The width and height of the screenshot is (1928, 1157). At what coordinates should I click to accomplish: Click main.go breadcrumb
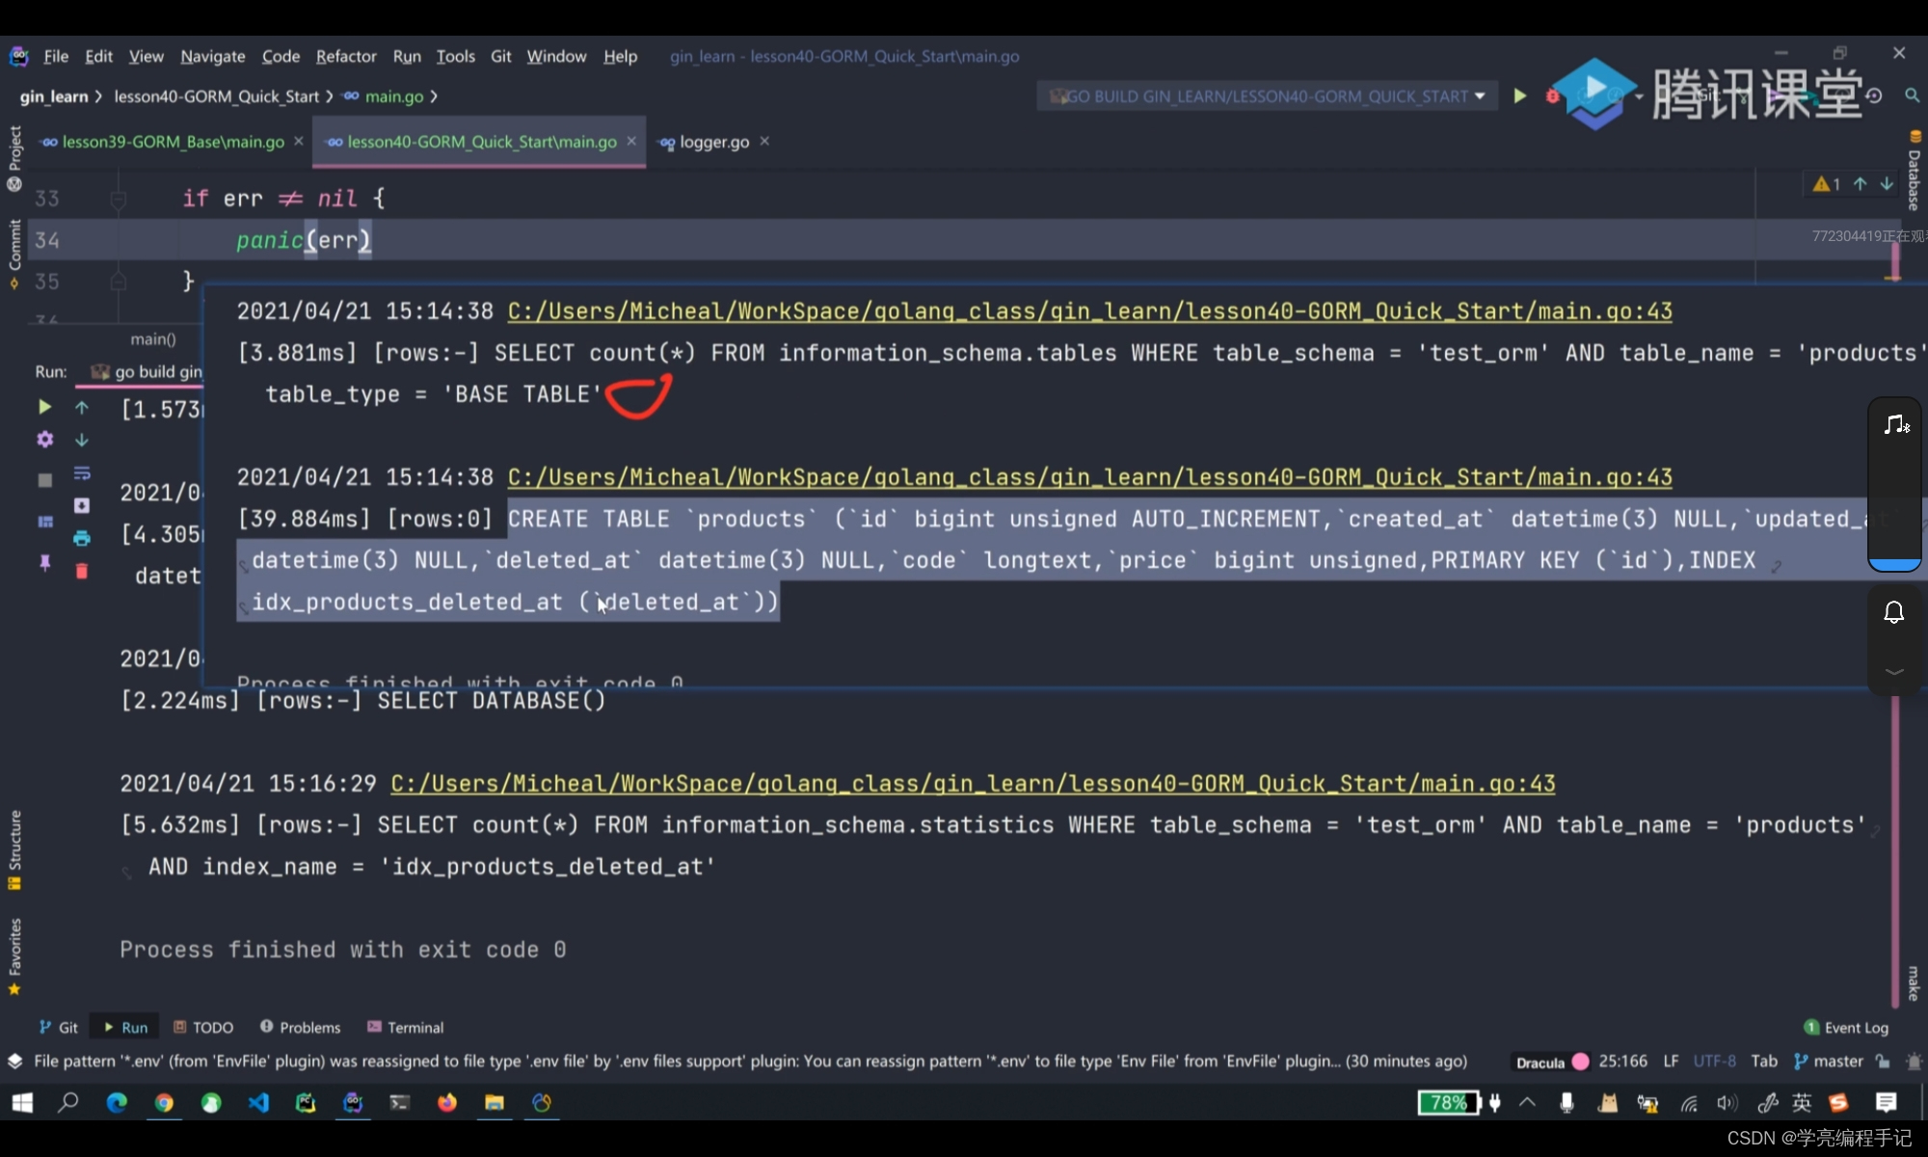coord(384,96)
